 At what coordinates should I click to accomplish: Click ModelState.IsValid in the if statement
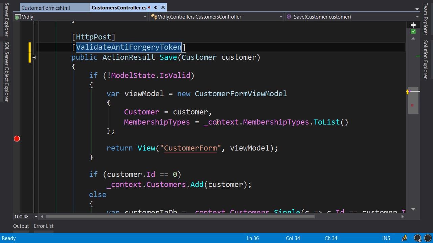(x=151, y=76)
